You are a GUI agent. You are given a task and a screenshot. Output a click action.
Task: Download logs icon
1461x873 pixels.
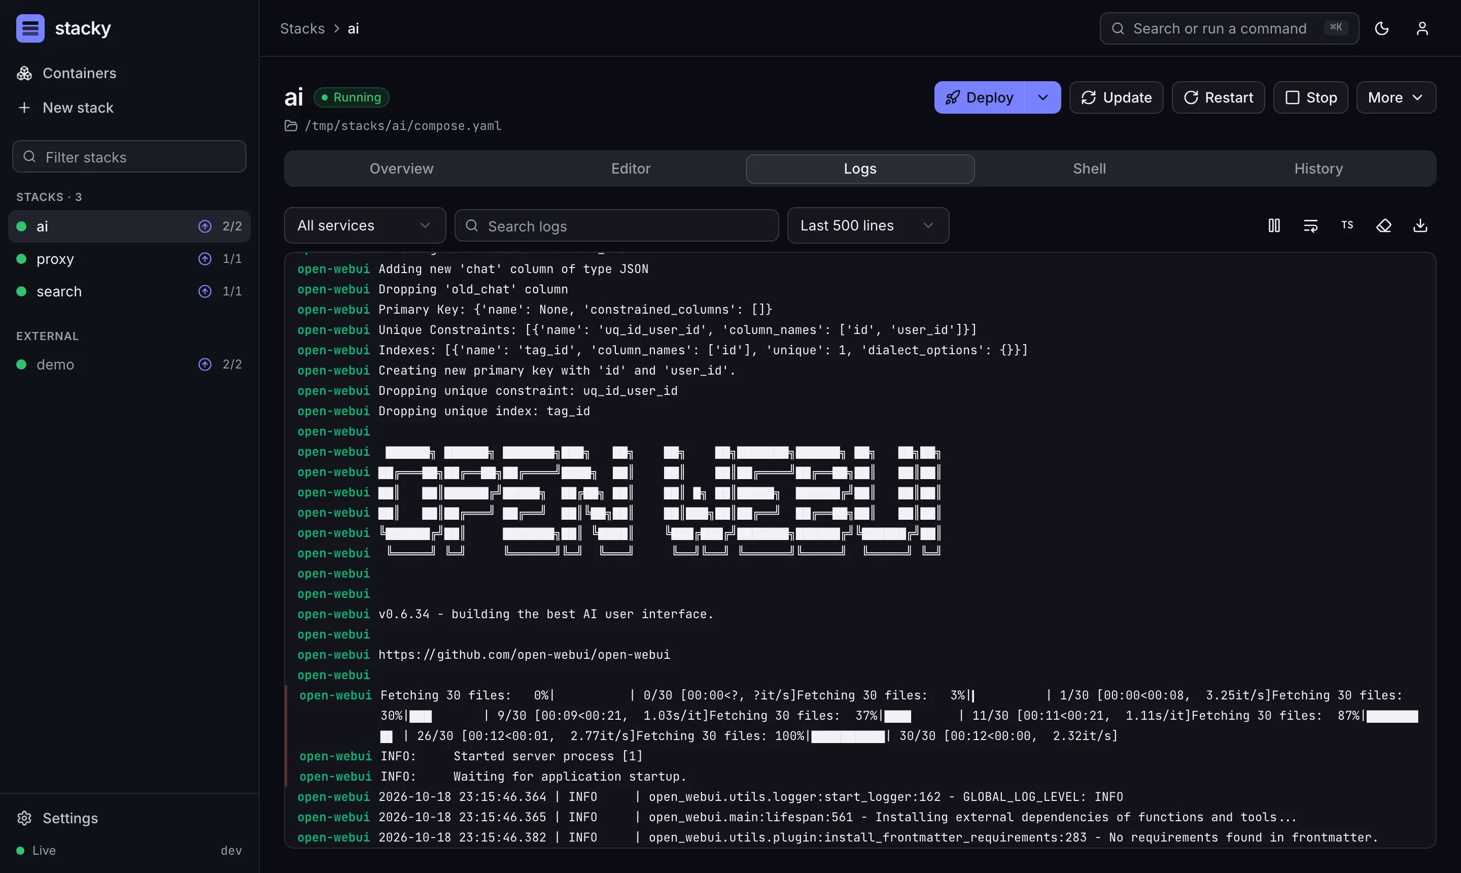click(x=1420, y=225)
